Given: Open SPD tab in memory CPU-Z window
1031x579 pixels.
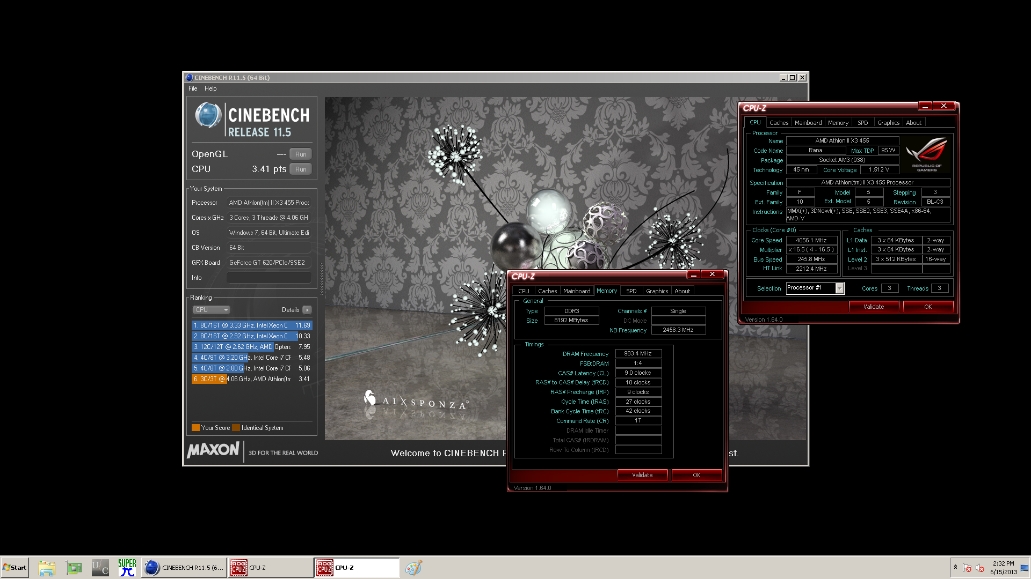Looking at the screenshot, I should (x=631, y=291).
